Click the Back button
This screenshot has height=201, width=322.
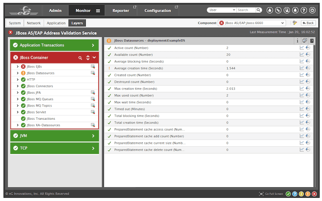click(308, 23)
